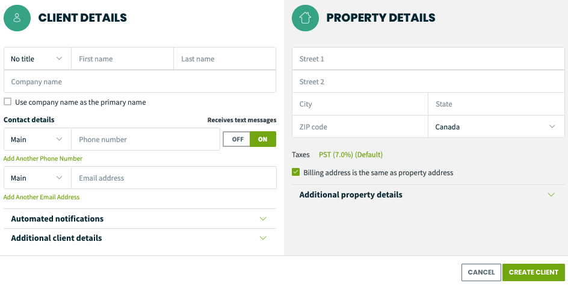The width and height of the screenshot is (568, 286).
Task: Open the phone type Main dropdown
Action: click(37, 139)
